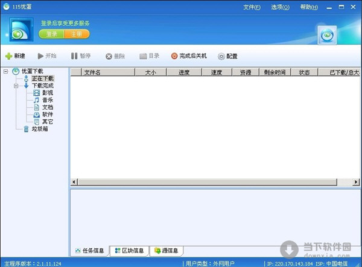This screenshot has width=362, height=267.
Task: Select 下载完成 in the tree
Action: pyautogui.click(x=43, y=86)
